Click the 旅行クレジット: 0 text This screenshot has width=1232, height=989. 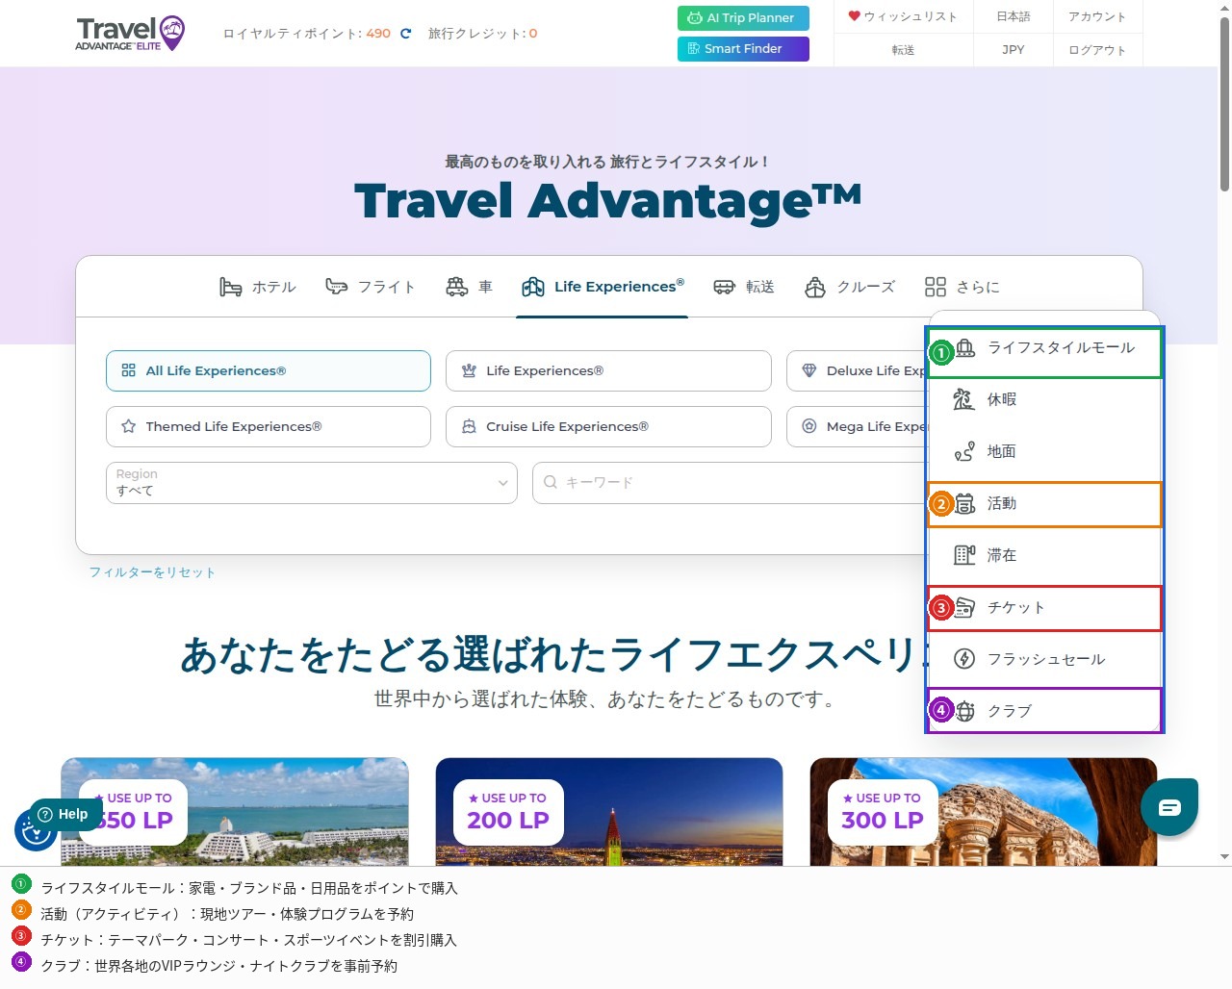483,34
